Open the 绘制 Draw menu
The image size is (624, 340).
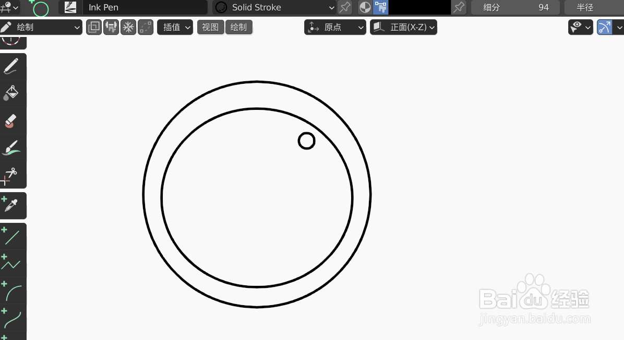coord(239,27)
